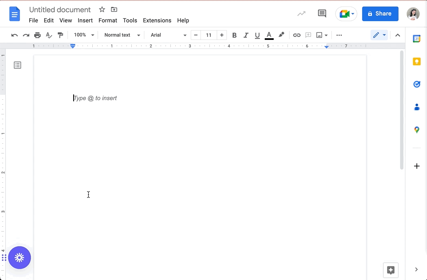Select the Paint format tool

61,35
